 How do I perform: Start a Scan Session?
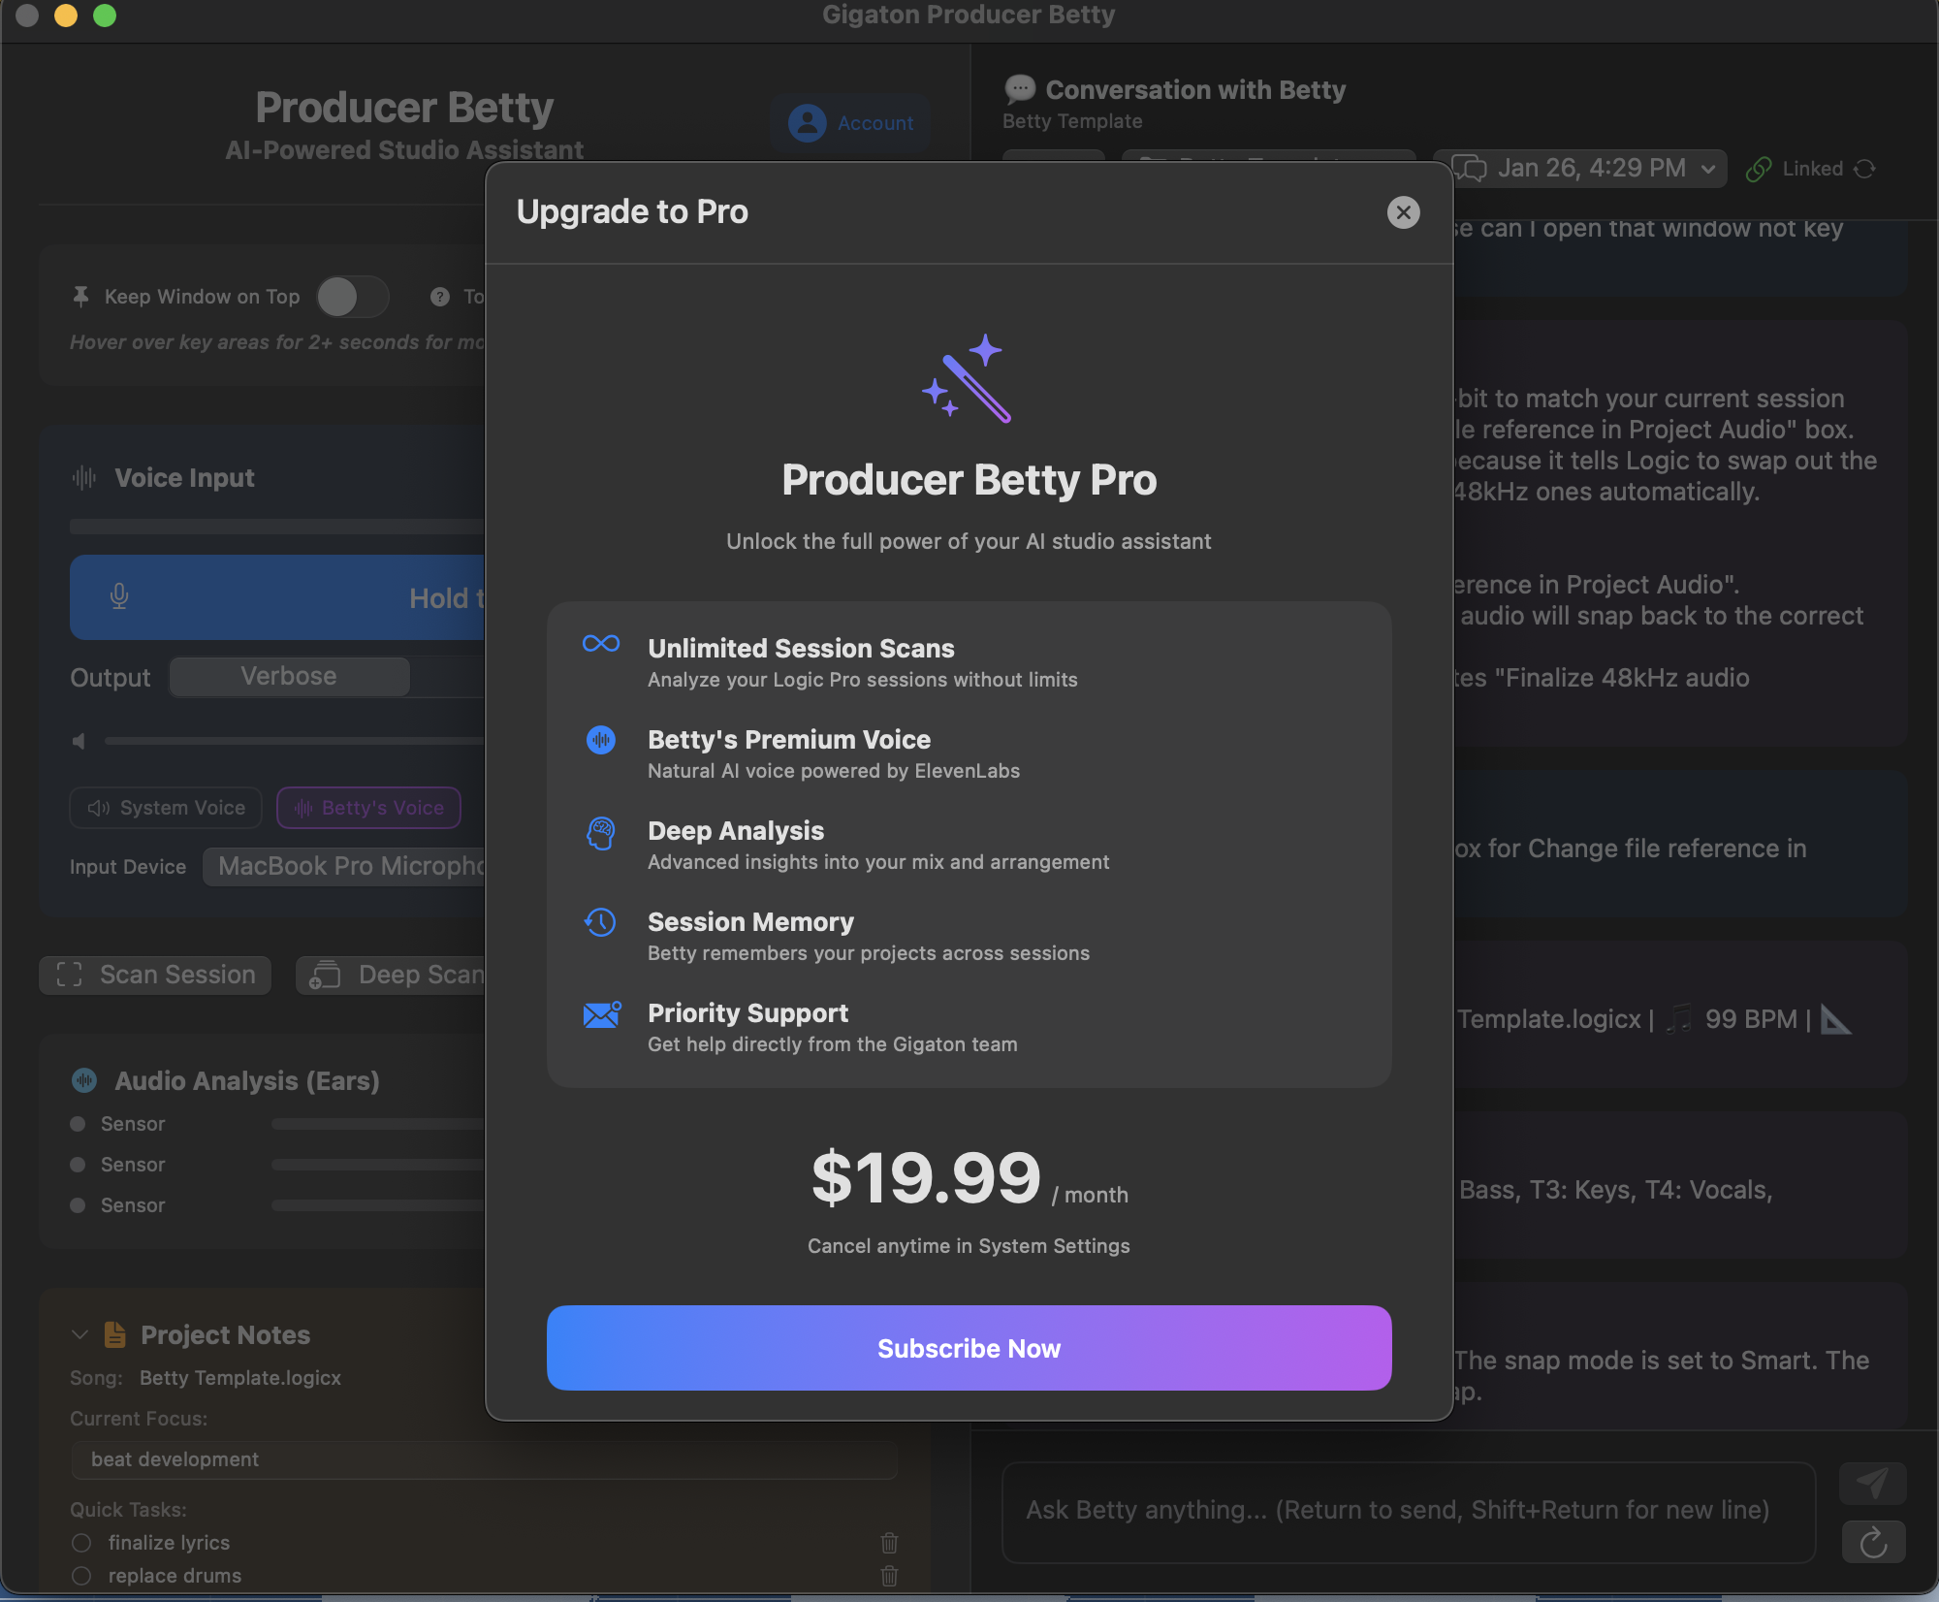[154, 975]
